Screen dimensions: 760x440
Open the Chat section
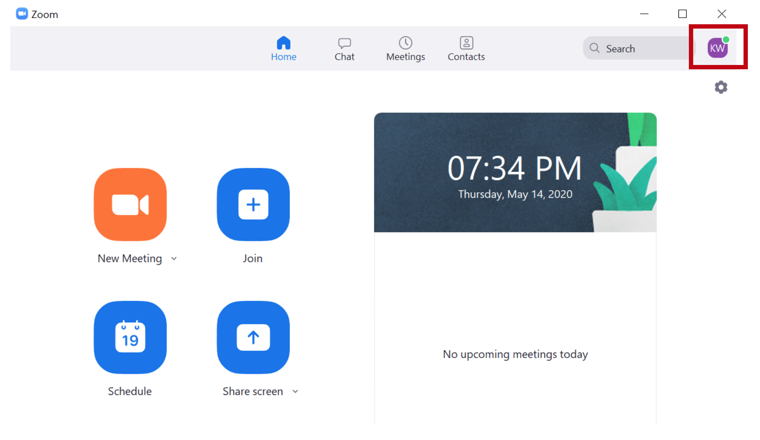pyautogui.click(x=344, y=49)
